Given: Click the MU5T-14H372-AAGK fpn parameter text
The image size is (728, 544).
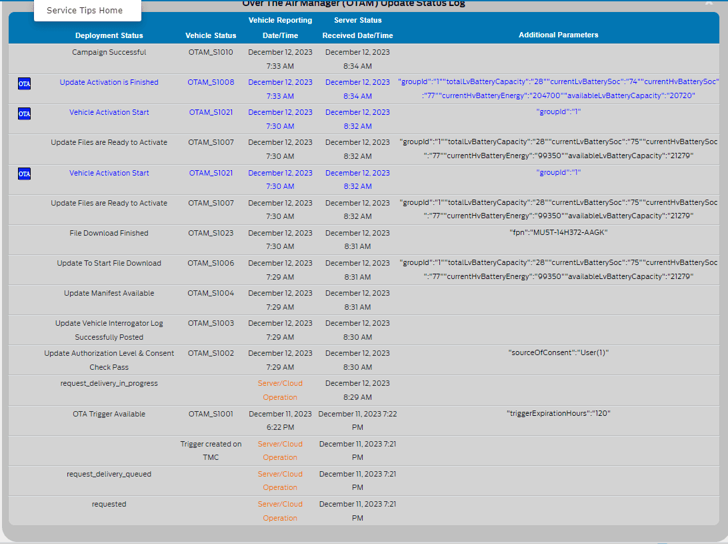Looking at the screenshot, I should coord(558,233).
